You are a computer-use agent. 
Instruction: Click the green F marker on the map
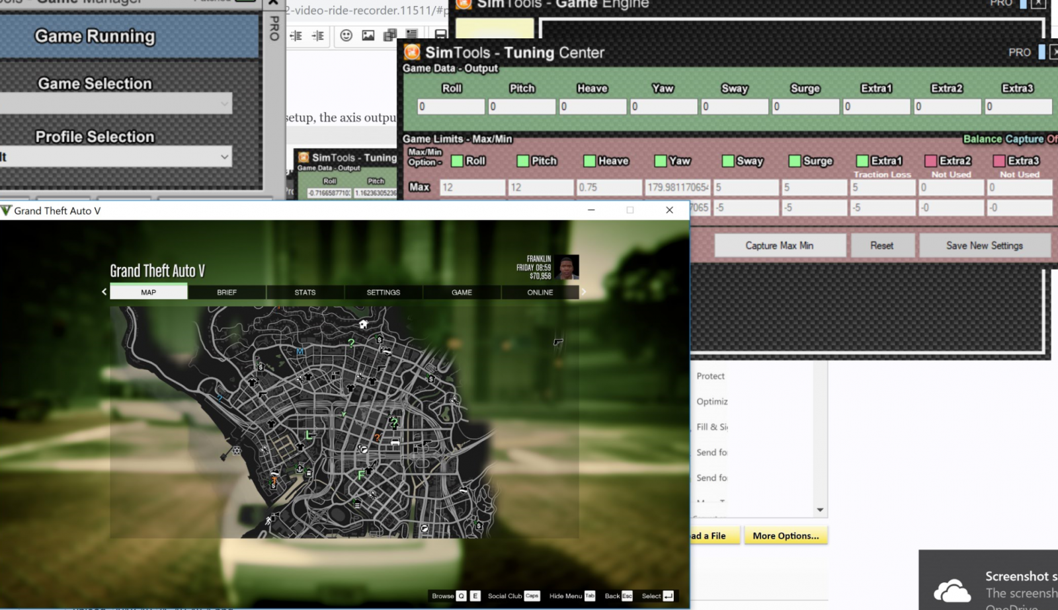361,475
